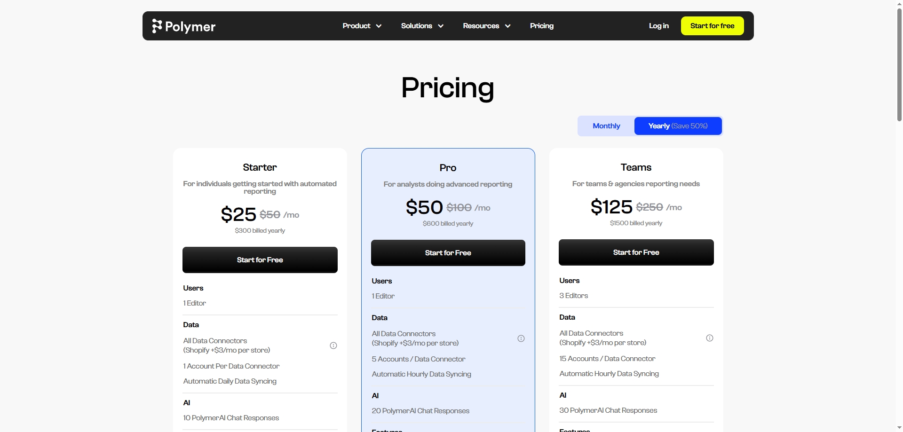The image size is (903, 432).
Task: Open the Solutions dropdown menu
Action: click(x=422, y=26)
